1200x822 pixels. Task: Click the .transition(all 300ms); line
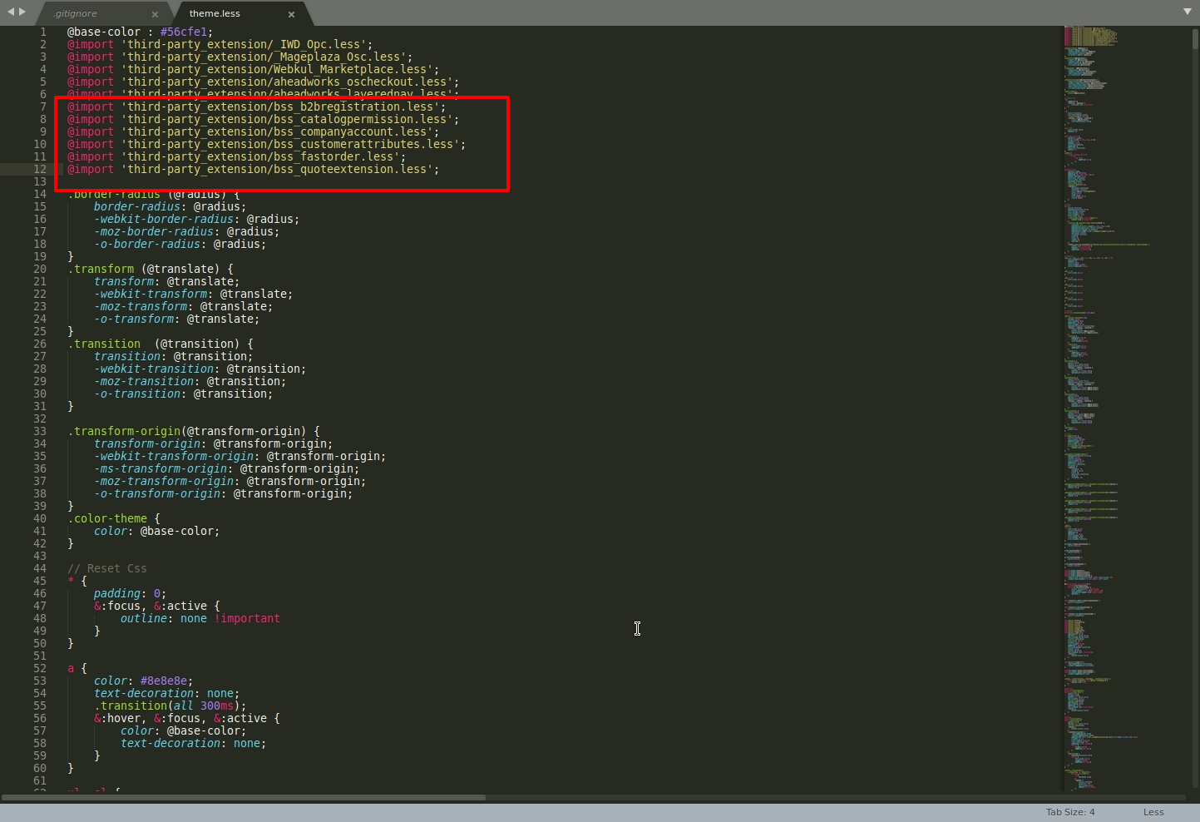[x=170, y=706]
